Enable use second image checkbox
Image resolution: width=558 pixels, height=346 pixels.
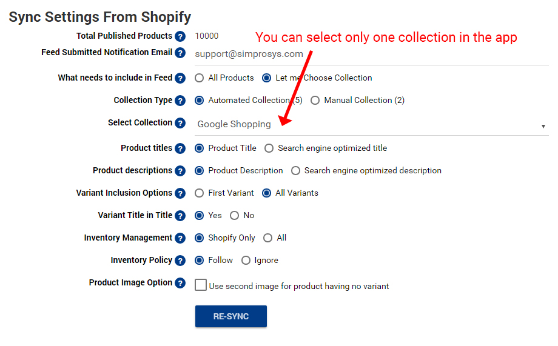tap(201, 285)
